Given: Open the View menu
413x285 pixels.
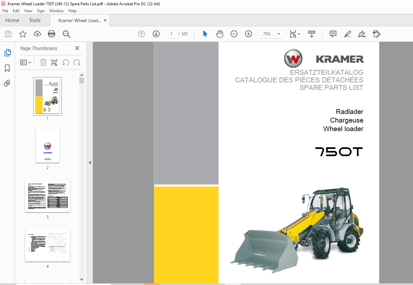Looking at the screenshot, I should (28, 11).
